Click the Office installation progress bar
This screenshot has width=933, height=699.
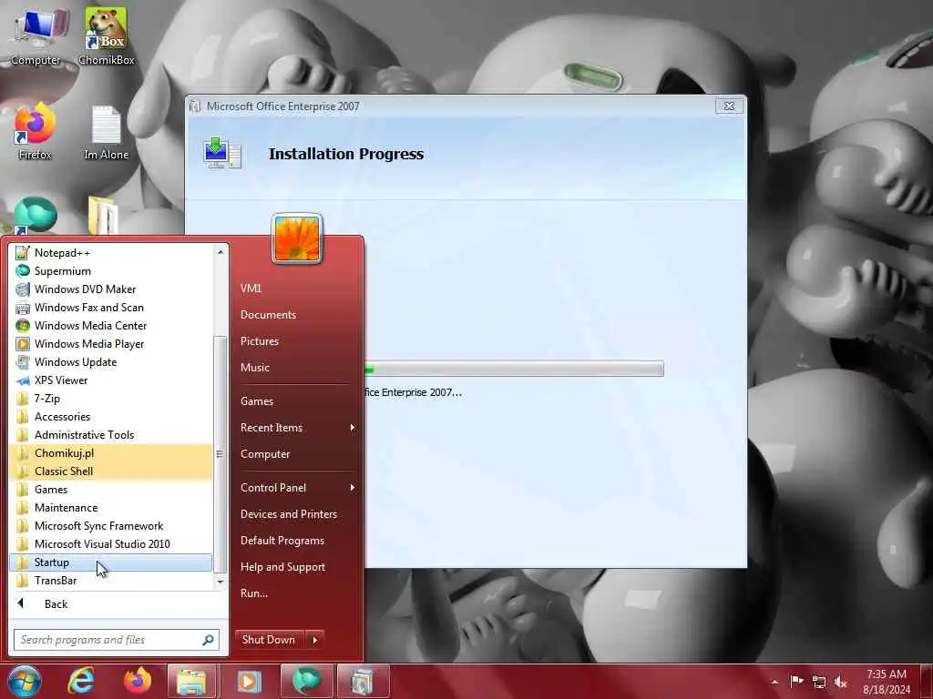(x=514, y=369)
